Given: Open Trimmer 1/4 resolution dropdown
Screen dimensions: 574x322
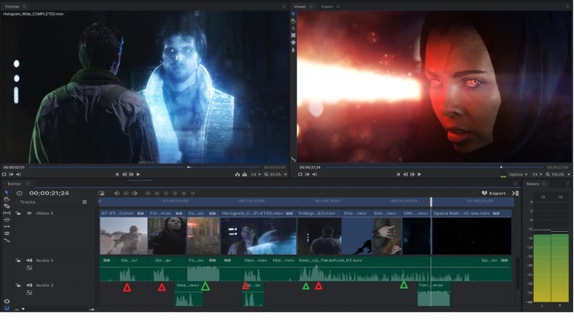Looking at the screenshot, I should (x=256, y=174).
